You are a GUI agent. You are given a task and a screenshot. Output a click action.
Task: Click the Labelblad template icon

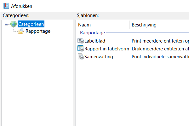(80, 41)
